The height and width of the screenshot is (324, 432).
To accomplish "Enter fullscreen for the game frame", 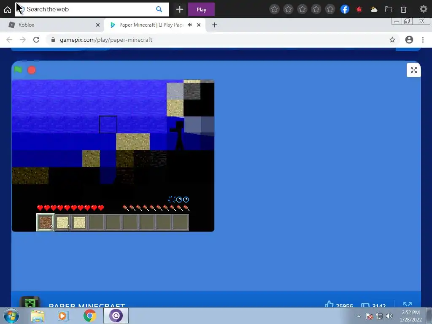I will (x=413, y=70).
